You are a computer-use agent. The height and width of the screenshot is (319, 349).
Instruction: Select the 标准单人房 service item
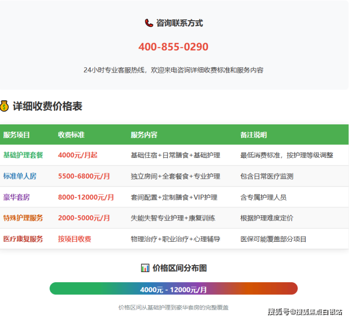click(20, 176)
